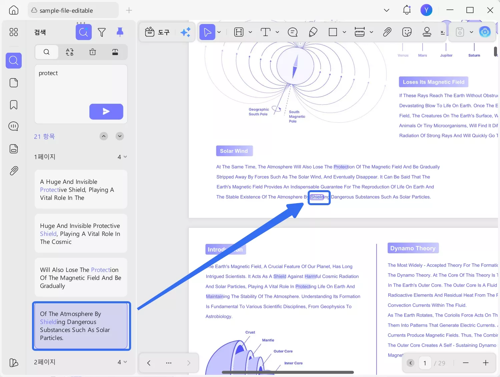Click the horizontal scrollbar at the bottom
This screenshot has width=500, height=377.
tap(288, 372)
